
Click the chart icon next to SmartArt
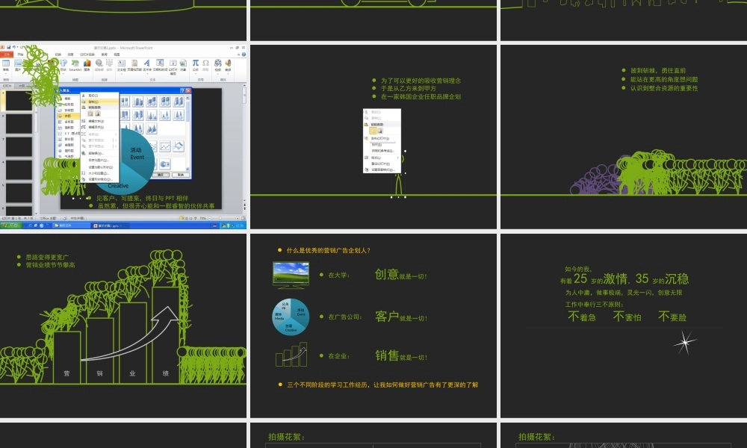pyautogui.click(x=87, y=65)
